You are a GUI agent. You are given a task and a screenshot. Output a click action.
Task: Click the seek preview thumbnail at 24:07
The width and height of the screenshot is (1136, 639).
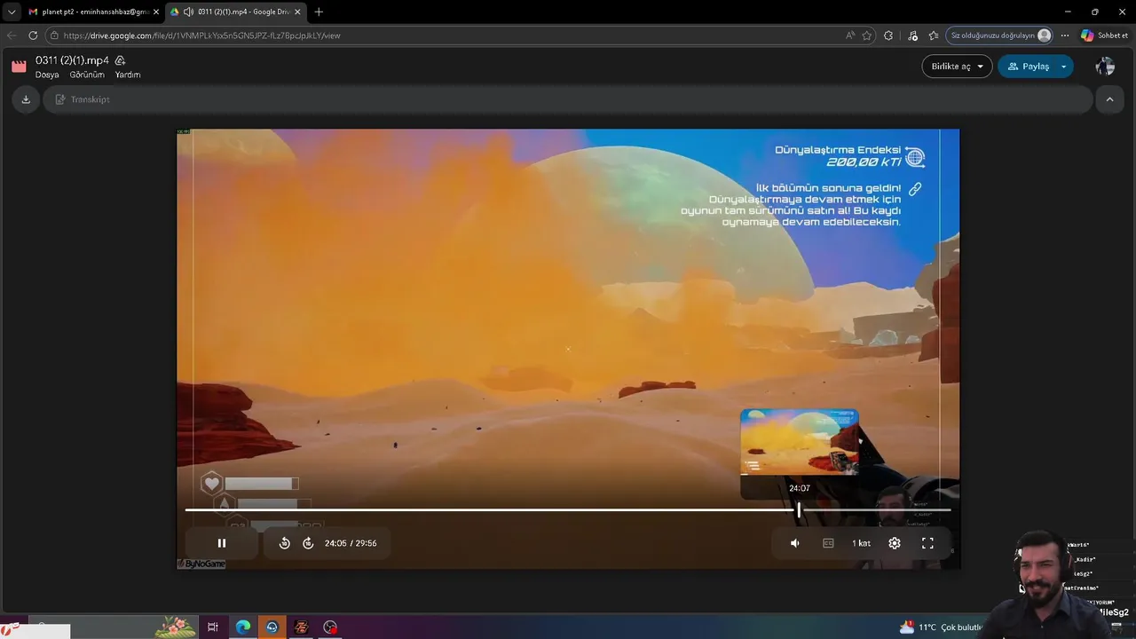[799, 442]
